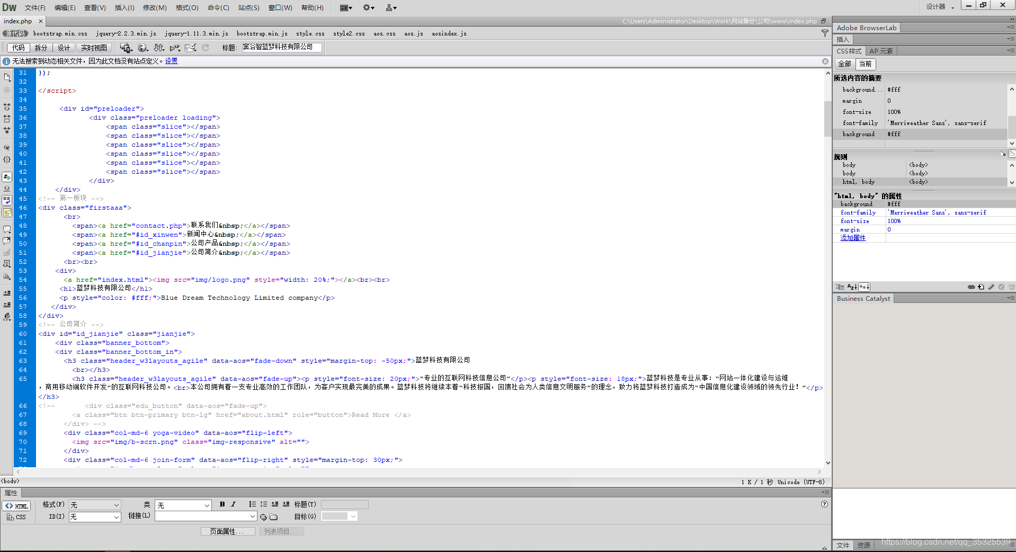Open the Insert menu
1016x552 pixels.
[124, 7]
